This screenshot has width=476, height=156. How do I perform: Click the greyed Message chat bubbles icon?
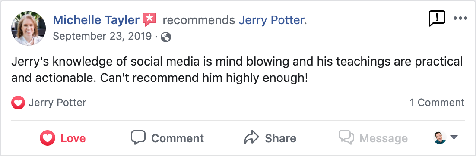pyautogui.click(x=346, y=137)
